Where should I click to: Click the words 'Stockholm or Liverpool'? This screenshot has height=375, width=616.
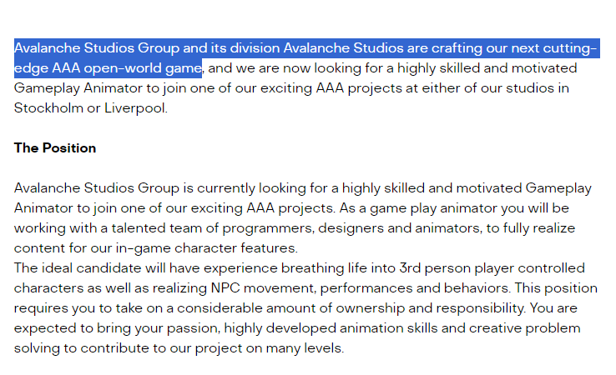tap(89, 107)
